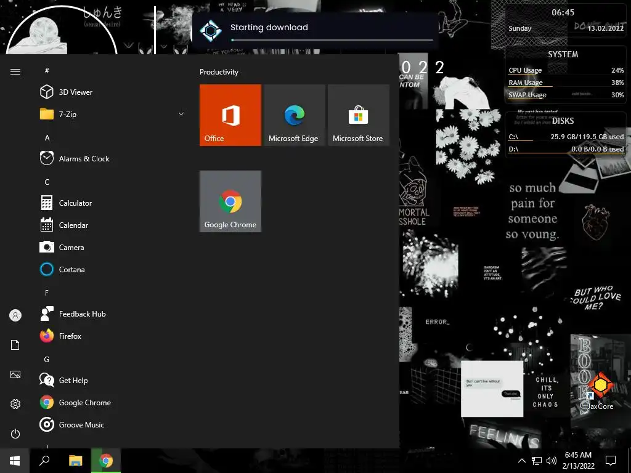The width and height of the screenshot is (631, 473).
Task: Launch Firefox from the app list
Action: [x=112, y=336]
